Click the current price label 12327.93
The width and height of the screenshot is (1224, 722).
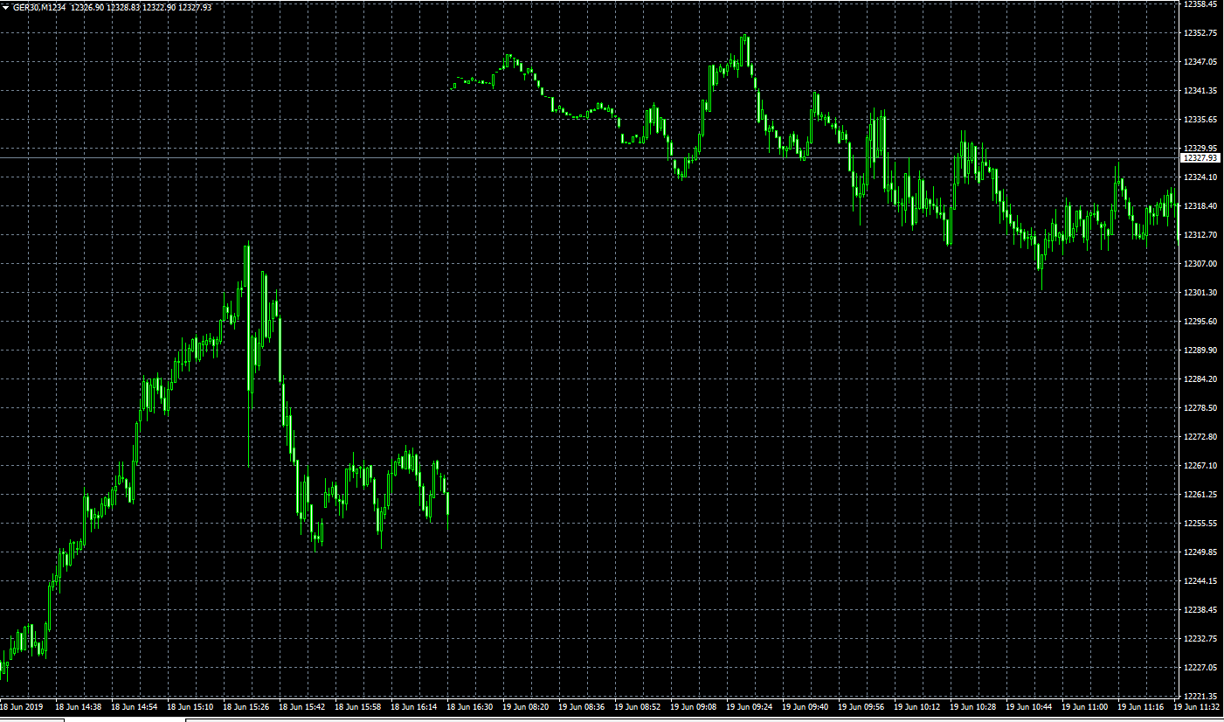[x=1201, y=158]
